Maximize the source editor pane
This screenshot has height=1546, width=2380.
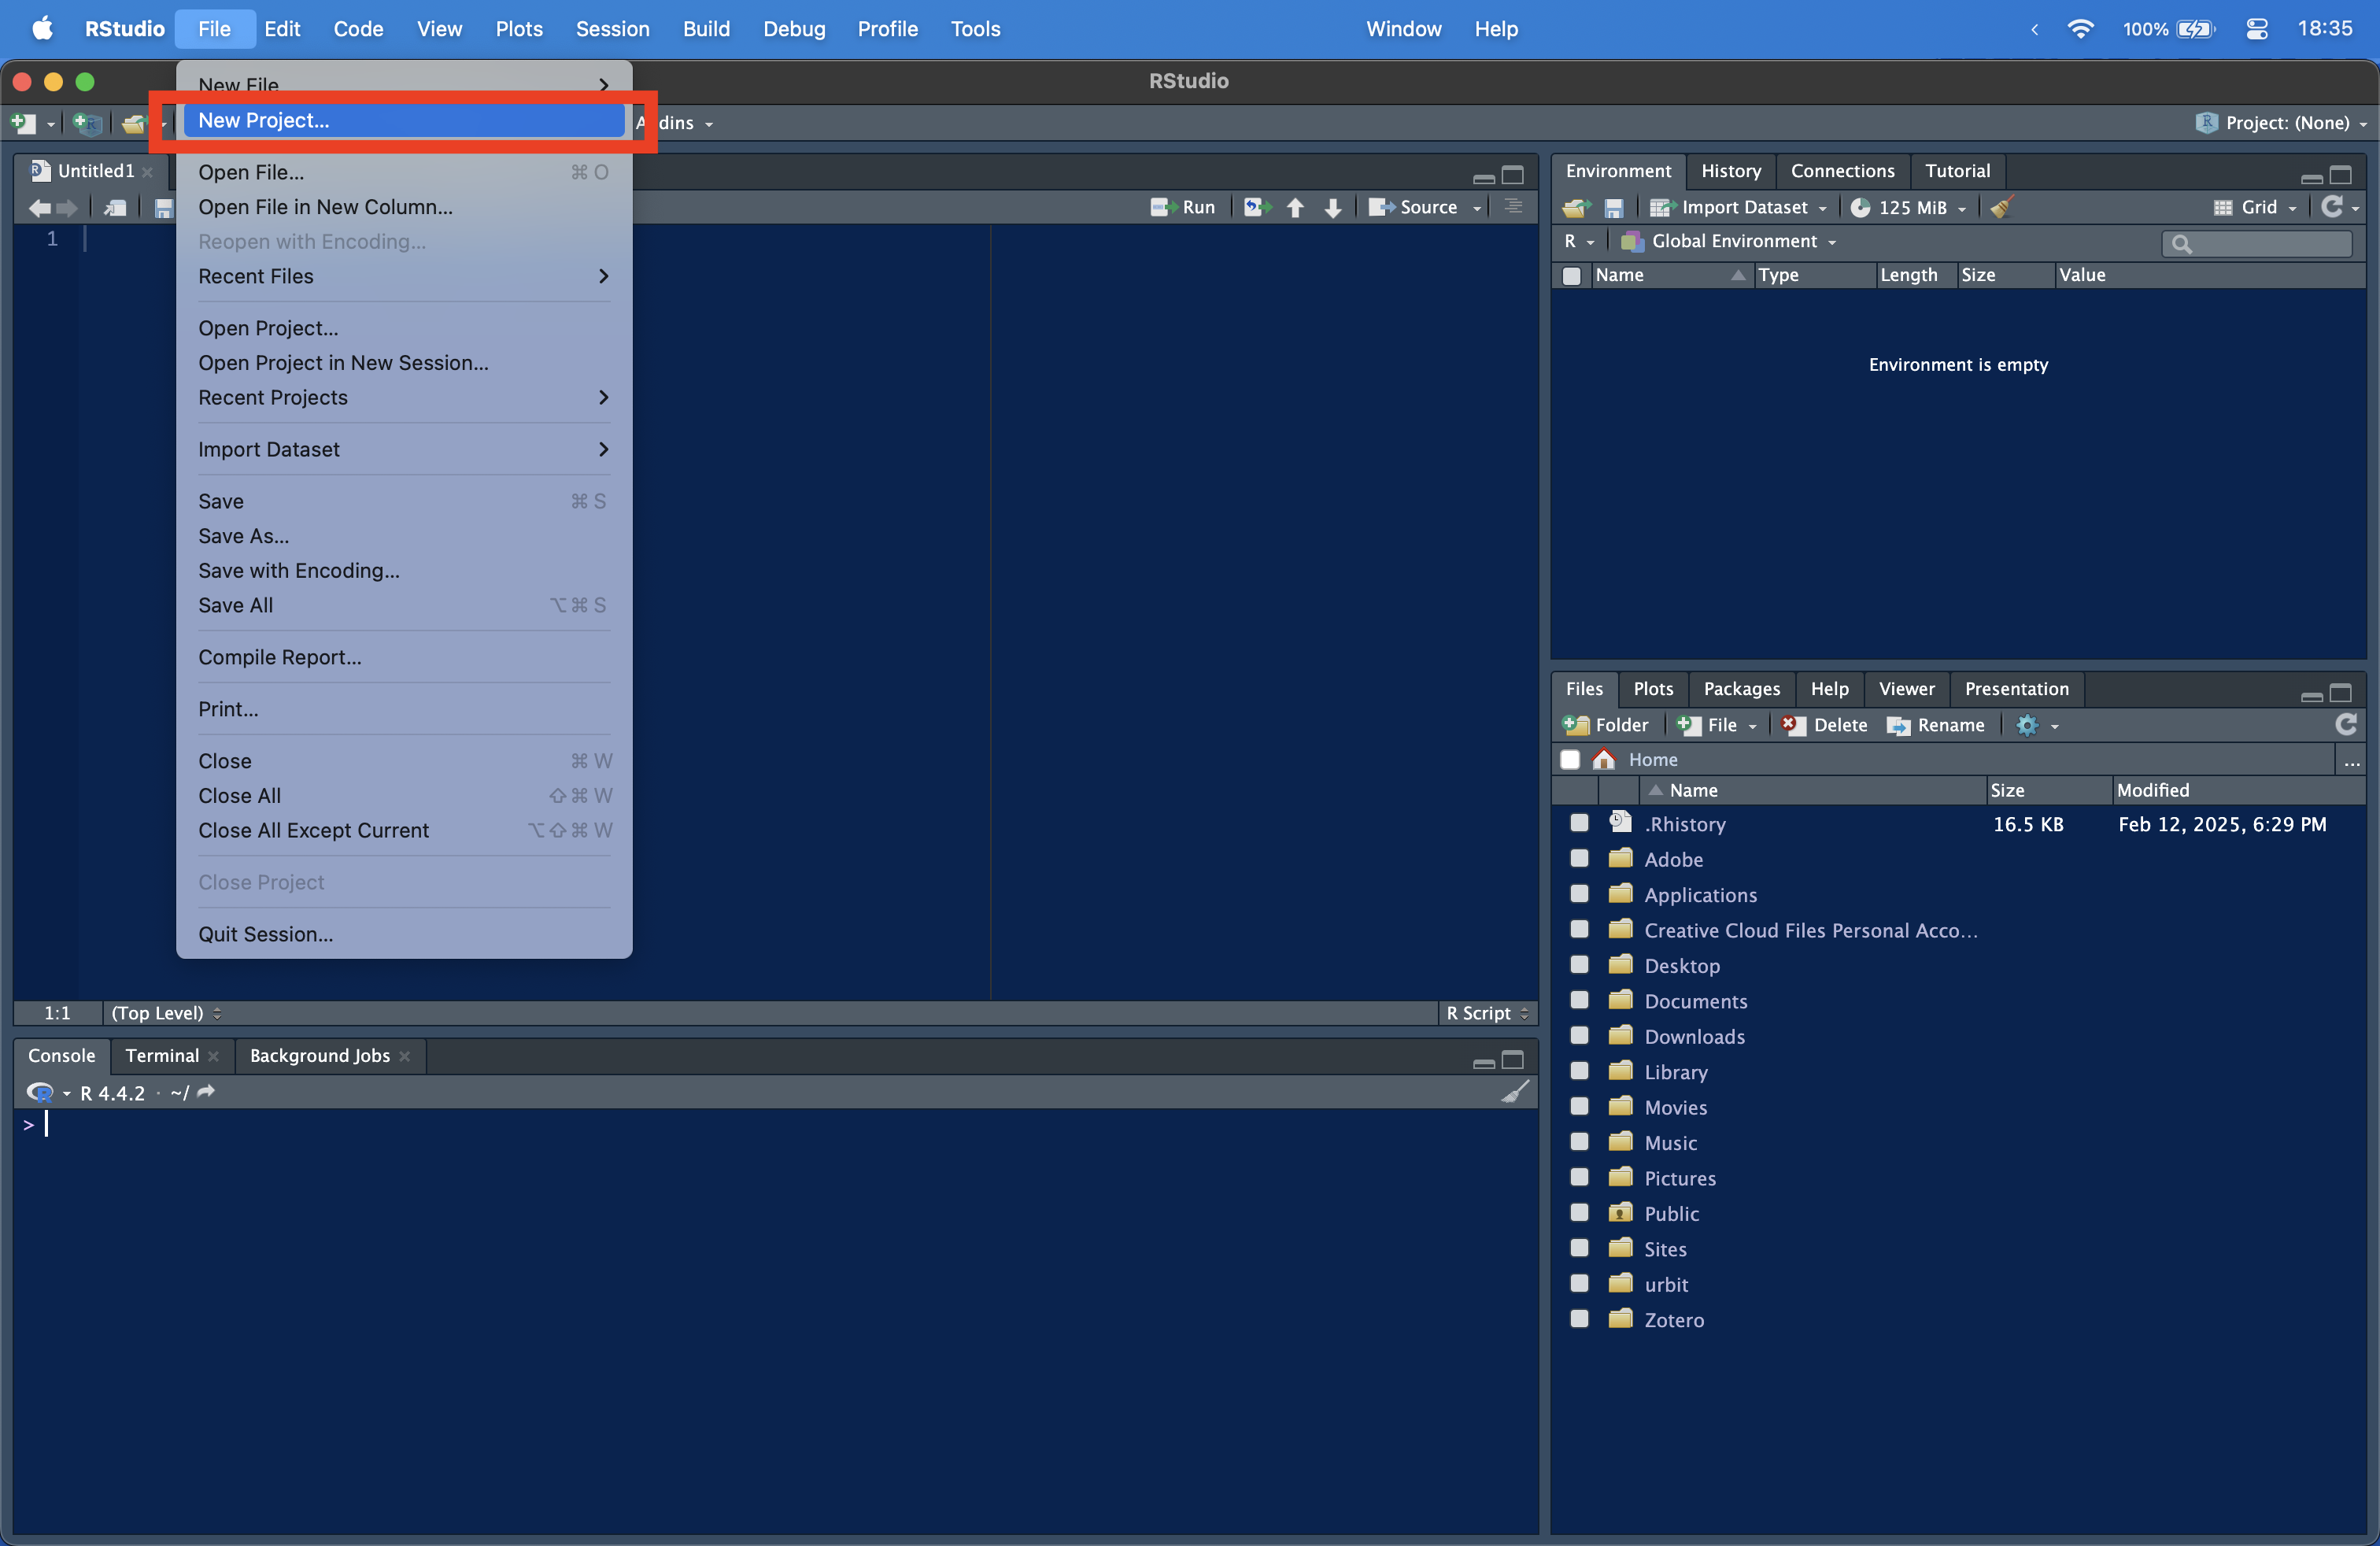1513,176
